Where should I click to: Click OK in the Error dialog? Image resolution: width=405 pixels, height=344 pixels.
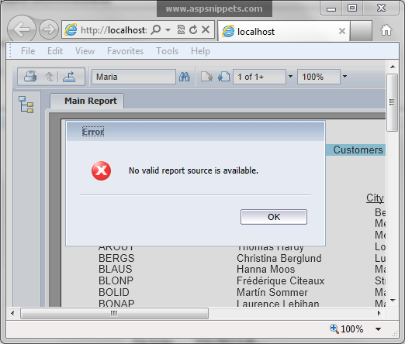tap(274, 217)
